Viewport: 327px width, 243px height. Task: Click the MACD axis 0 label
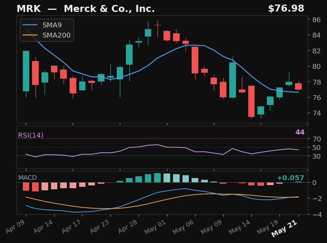point(314,183)
